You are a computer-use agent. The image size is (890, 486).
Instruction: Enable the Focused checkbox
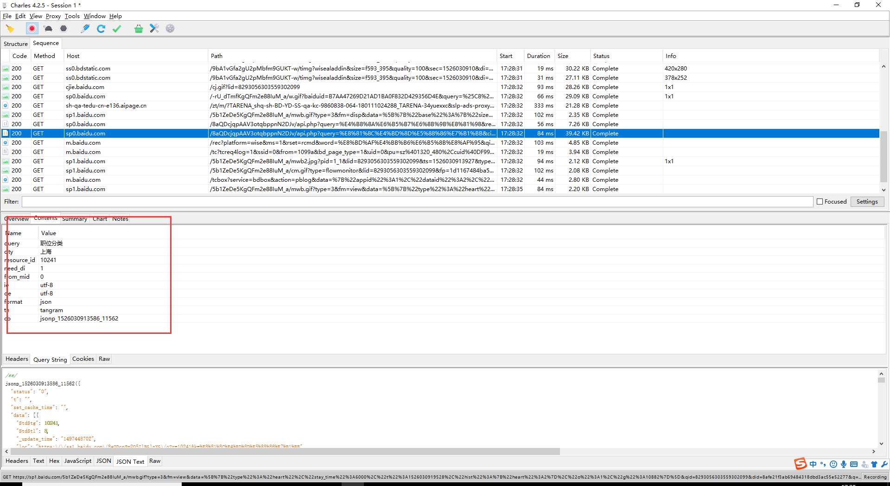point(820,202)
